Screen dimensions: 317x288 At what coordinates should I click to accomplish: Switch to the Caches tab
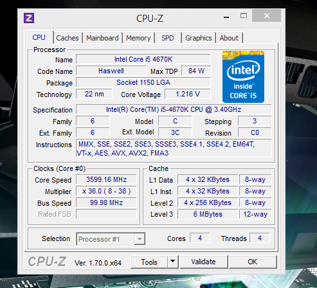(x=68, y=38)
